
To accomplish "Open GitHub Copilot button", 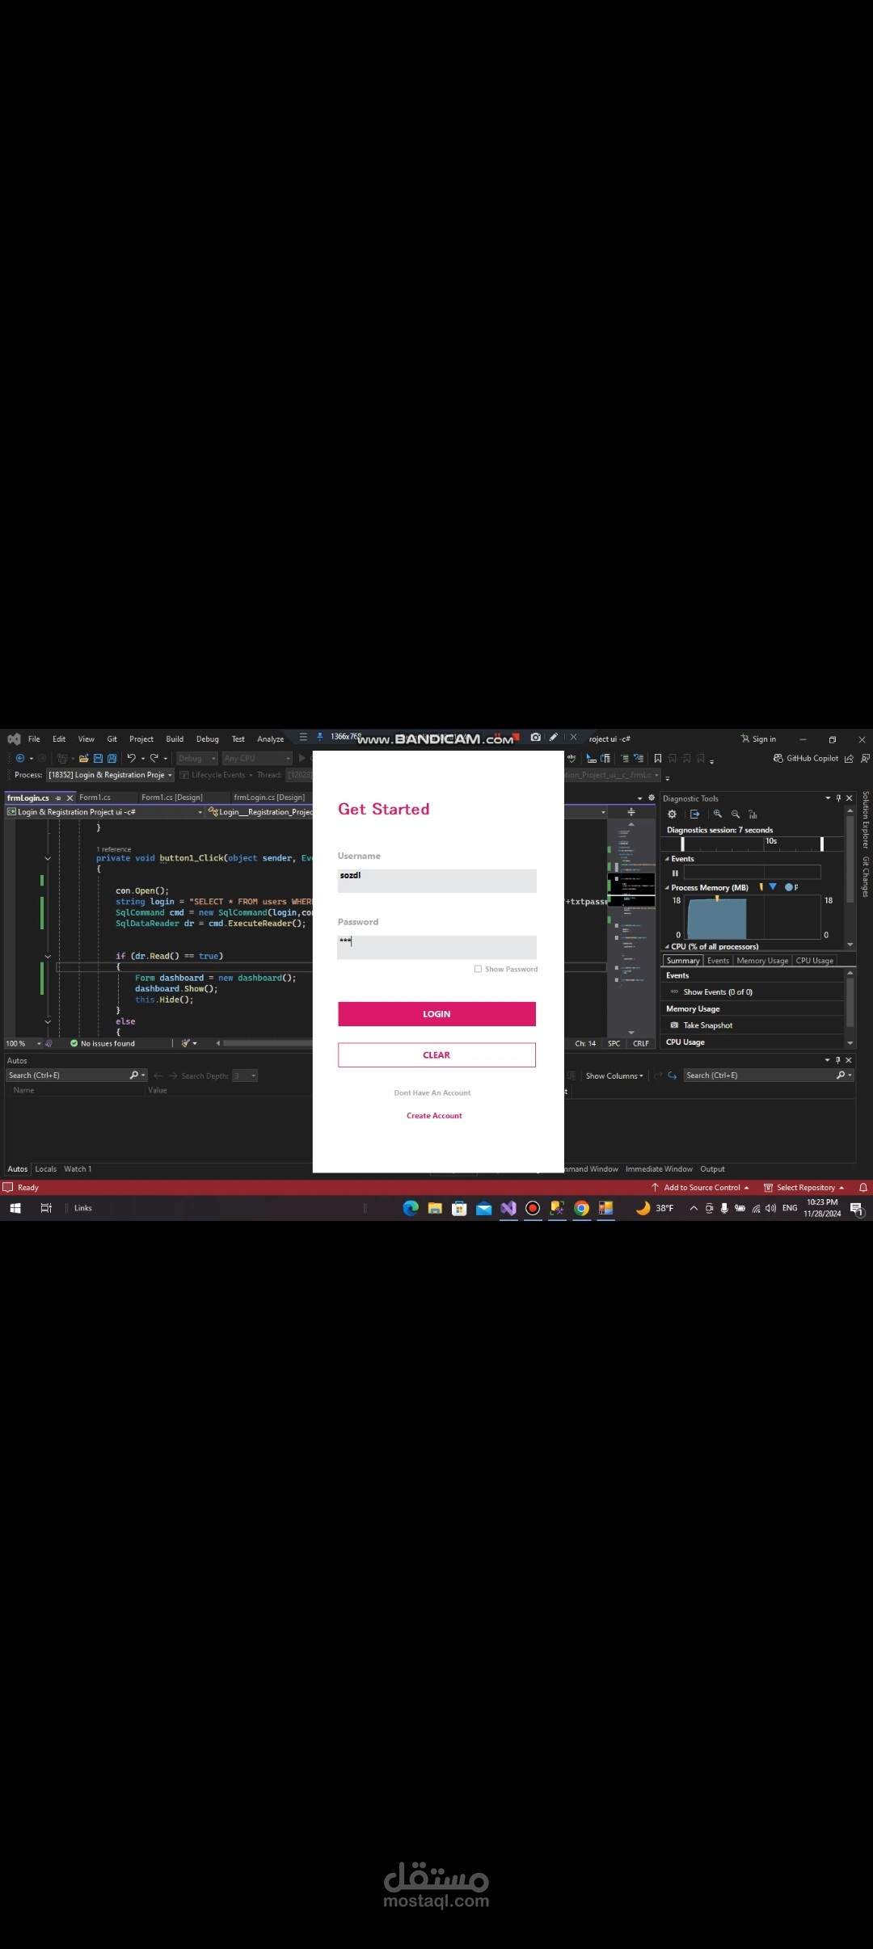I will coord(805,758).
